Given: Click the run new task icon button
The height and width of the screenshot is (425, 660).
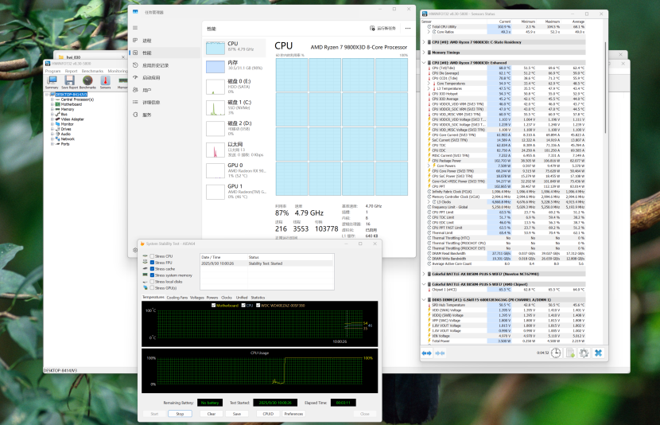Looking at the screenshot, I should tap(373, 28).
